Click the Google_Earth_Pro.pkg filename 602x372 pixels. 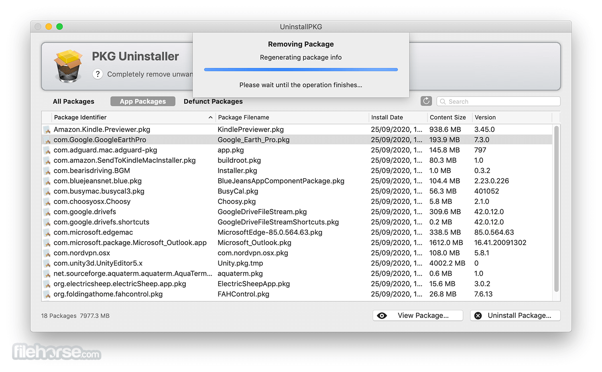[254, 140]
